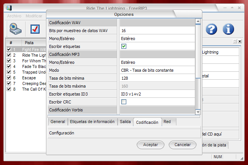Open help with the question mark icon

[x=211, y=29]
